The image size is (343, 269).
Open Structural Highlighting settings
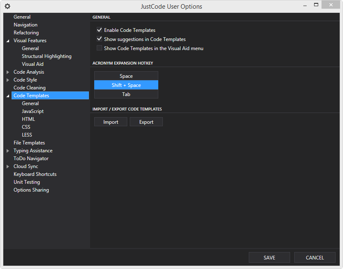click(x=47, y=56)
